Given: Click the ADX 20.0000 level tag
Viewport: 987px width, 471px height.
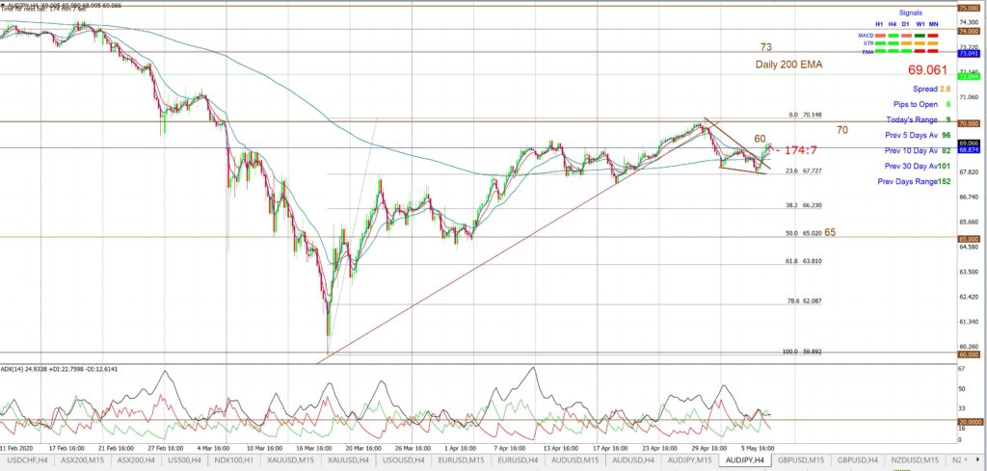Looking at the screenshot, I should point(968,422).
